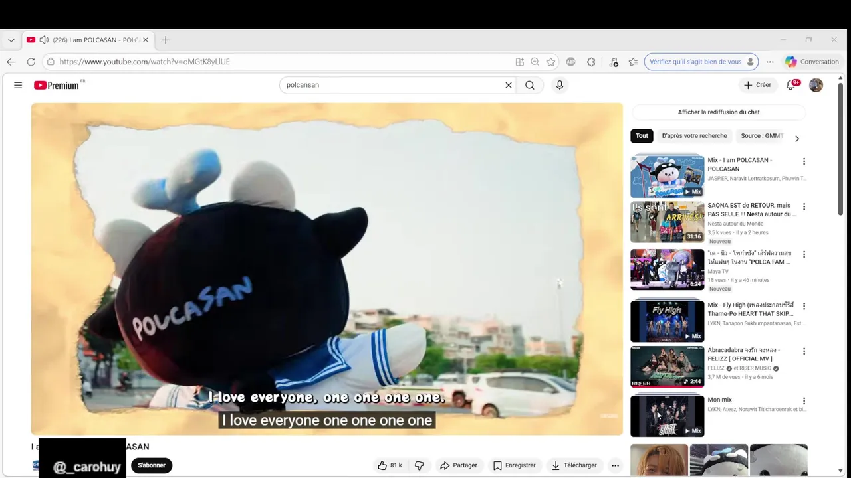Click Afficher la rediffusion du chat
Viewport: 851px width, 478px height.
(x=719, y=112)
